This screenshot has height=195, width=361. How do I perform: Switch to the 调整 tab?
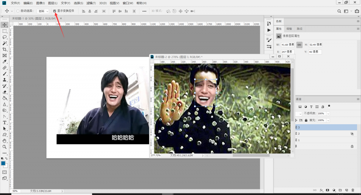point(289,29)
